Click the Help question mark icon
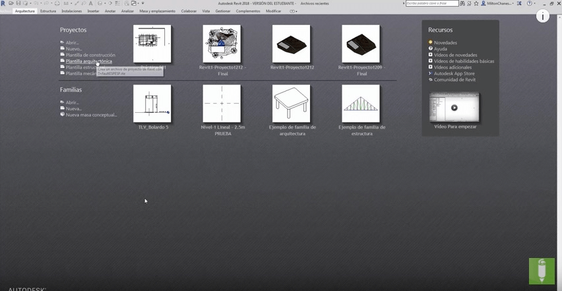The image size is (562, 291). point(530,3)
